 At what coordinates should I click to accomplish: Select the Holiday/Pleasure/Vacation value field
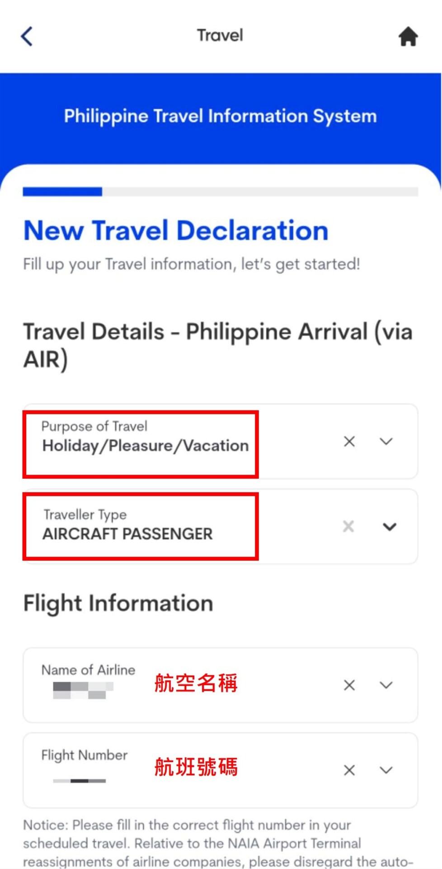tap(145, 446)
